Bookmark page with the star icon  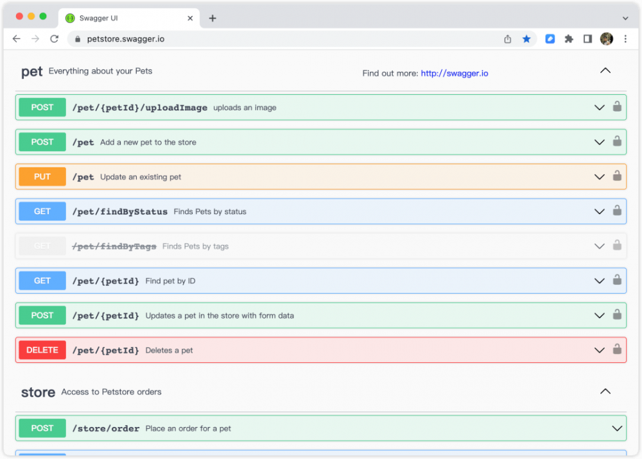(526, 39)
